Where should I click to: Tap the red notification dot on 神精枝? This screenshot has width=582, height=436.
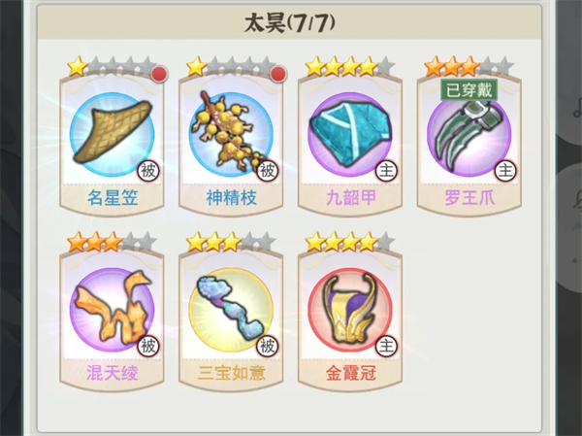click(278, 74)
